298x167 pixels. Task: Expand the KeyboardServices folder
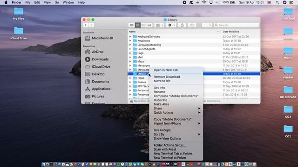coord(130,37)
